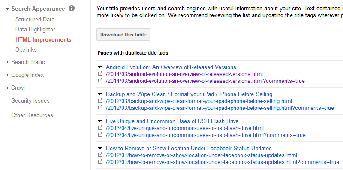Screen dimensions: 343x170
Task: Open the android-evolution ?comments=true URL link
Action: [205, 81]
